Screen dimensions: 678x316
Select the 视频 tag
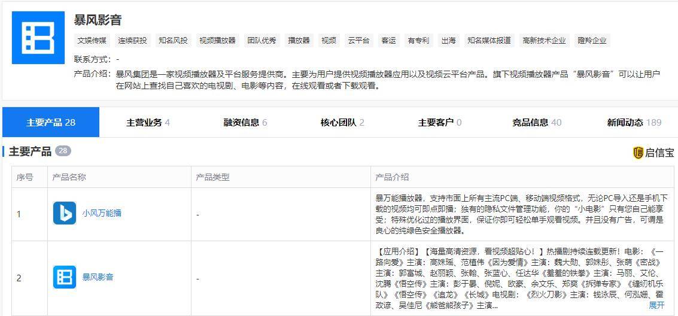pyautogui.click(x=329, y=41)
